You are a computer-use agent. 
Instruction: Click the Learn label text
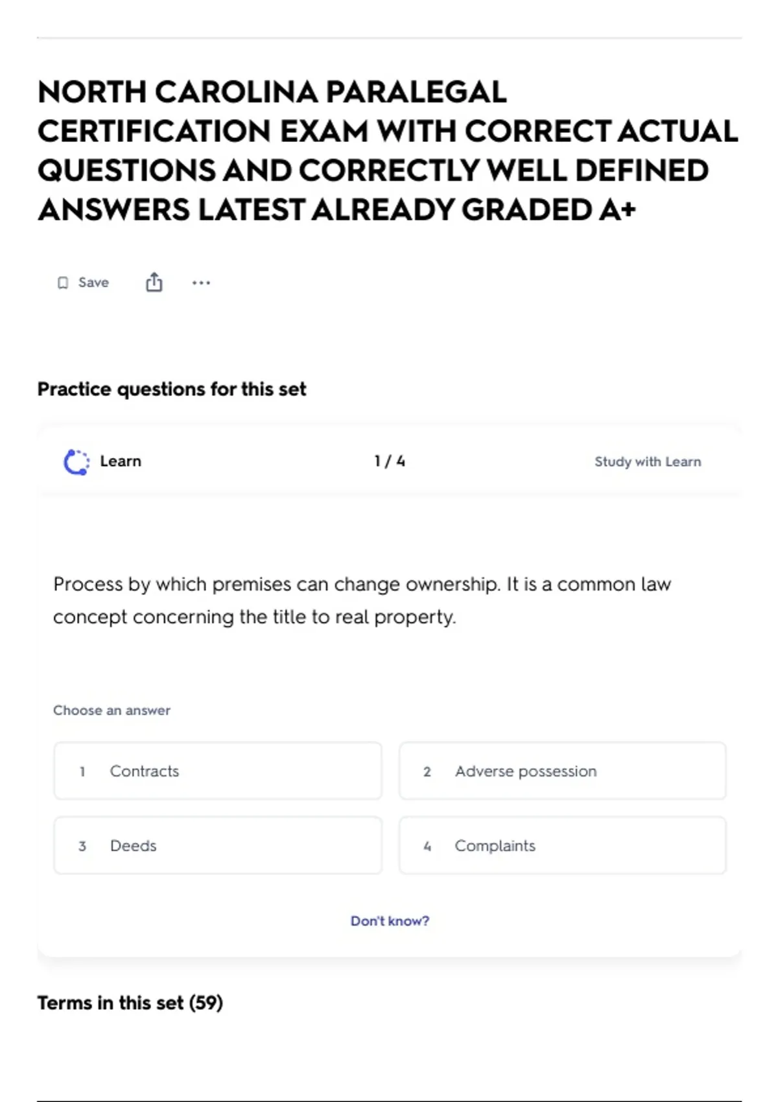tap(121, 461)
